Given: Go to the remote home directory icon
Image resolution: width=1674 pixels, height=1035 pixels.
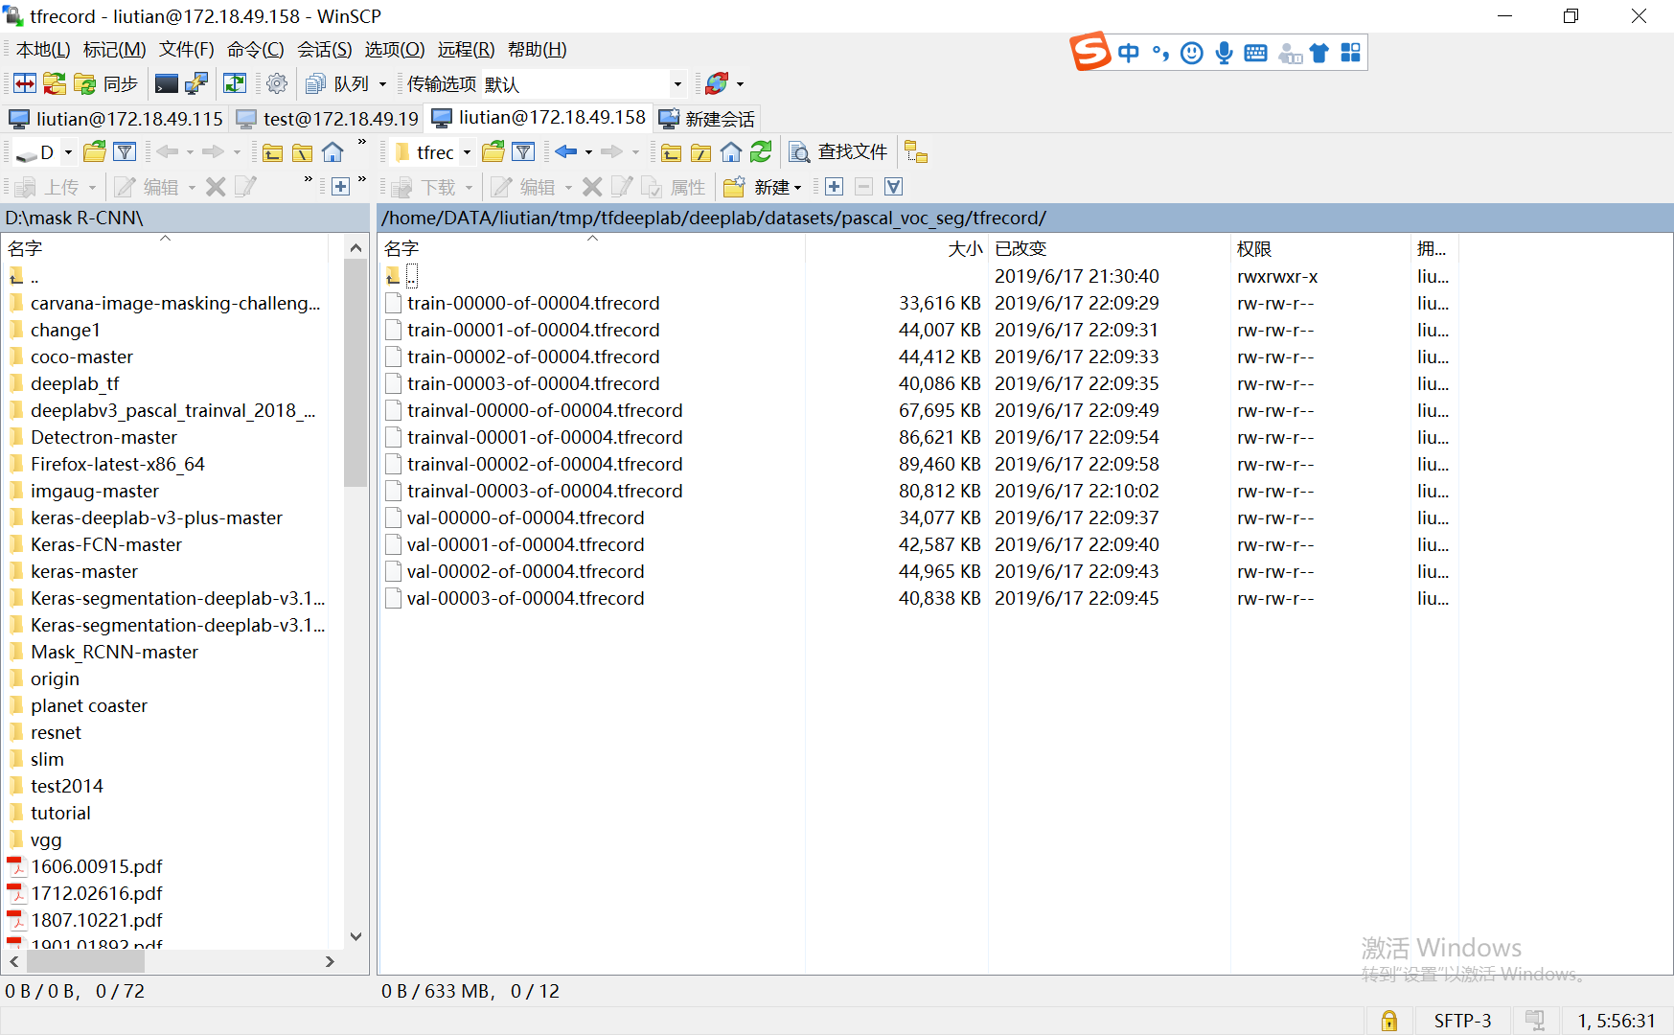Looking at the screenshot, I should pos(731,152).
